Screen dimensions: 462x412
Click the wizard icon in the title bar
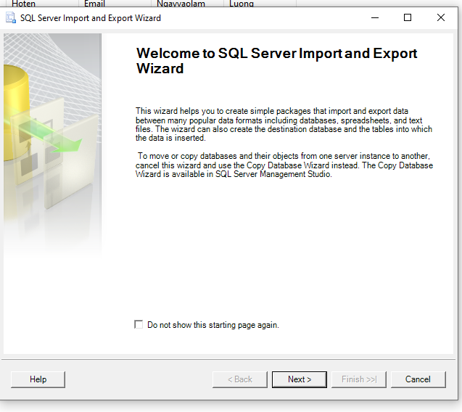11,18
